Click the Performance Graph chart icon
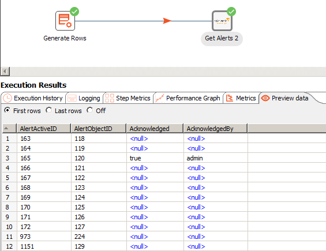The image size is (326, 251). click(160, 98)
